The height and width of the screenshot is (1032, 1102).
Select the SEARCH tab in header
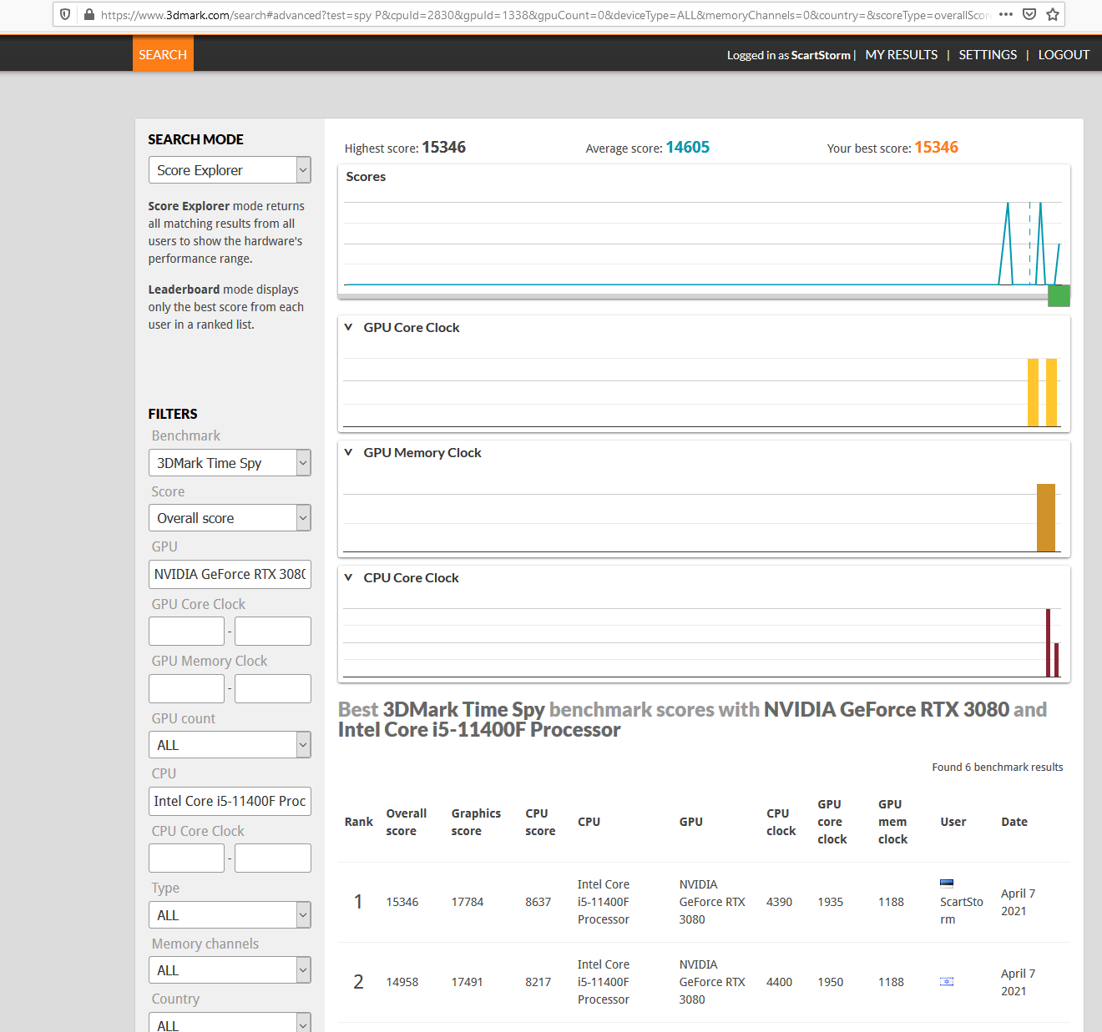(x=163, y=54)
